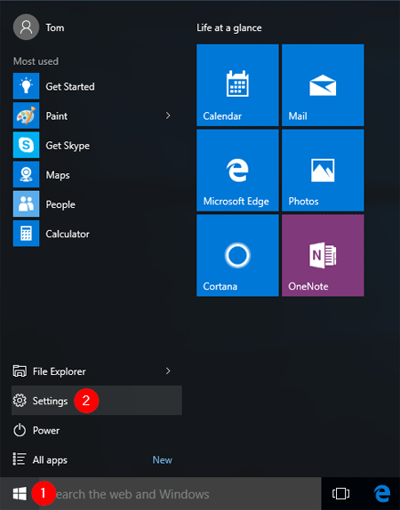Open Task View on the taskbar
400x510 pixels.
tap(340, 494)
